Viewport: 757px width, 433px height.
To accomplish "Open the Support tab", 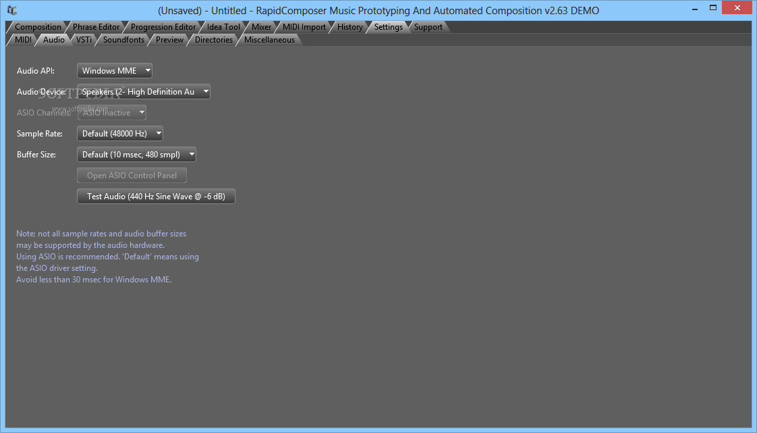I will click(428, 27).
